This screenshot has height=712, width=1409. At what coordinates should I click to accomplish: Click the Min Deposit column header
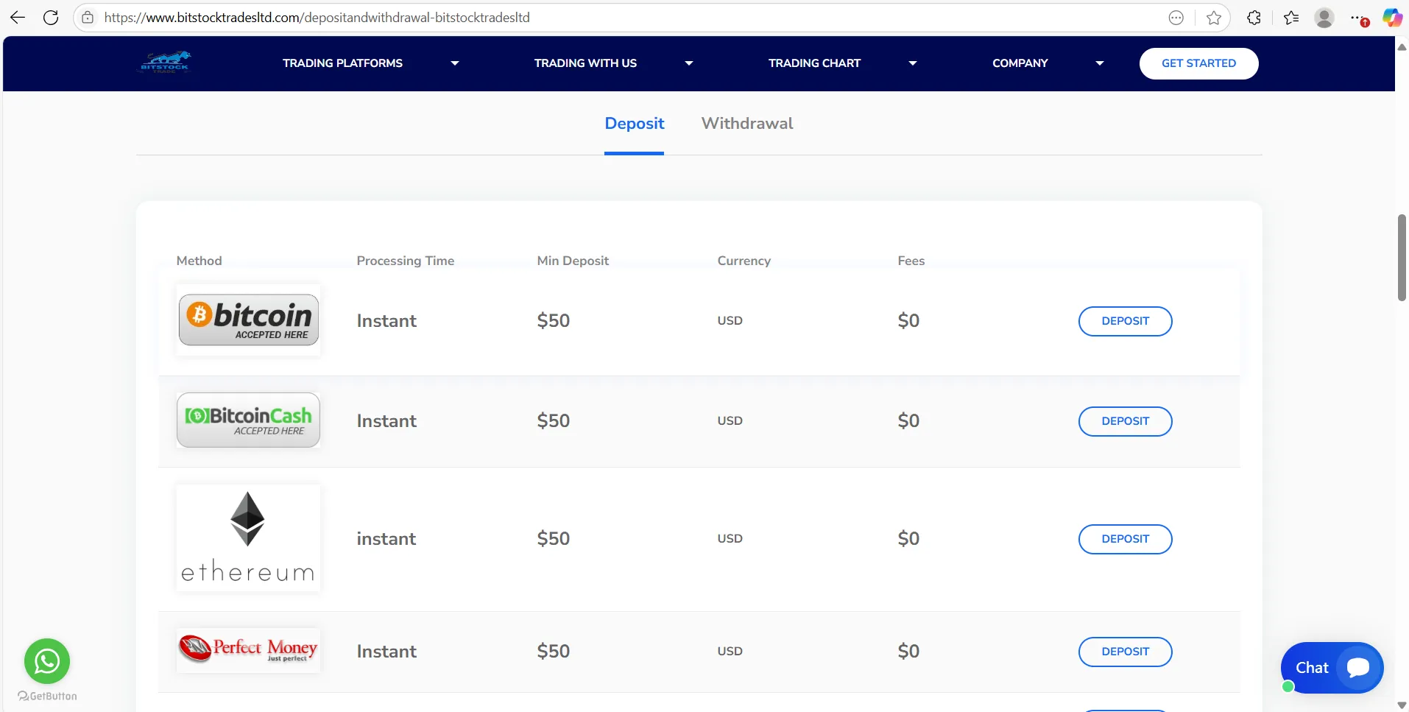[573, 261]
